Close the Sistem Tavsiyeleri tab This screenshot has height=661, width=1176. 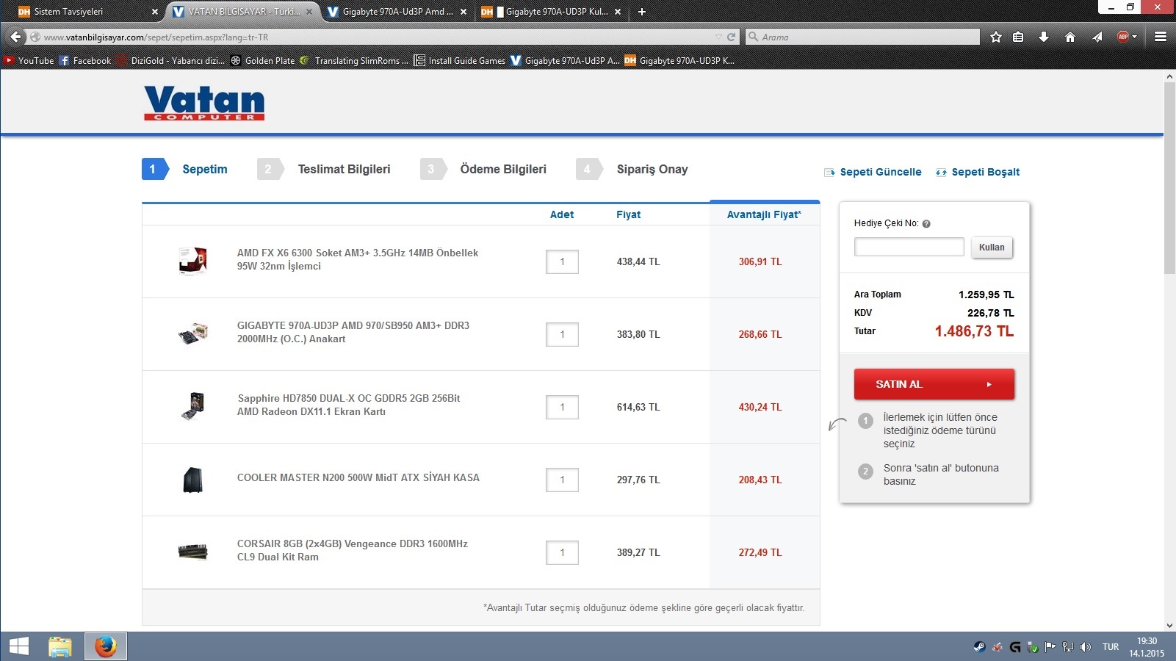point(154,12)
